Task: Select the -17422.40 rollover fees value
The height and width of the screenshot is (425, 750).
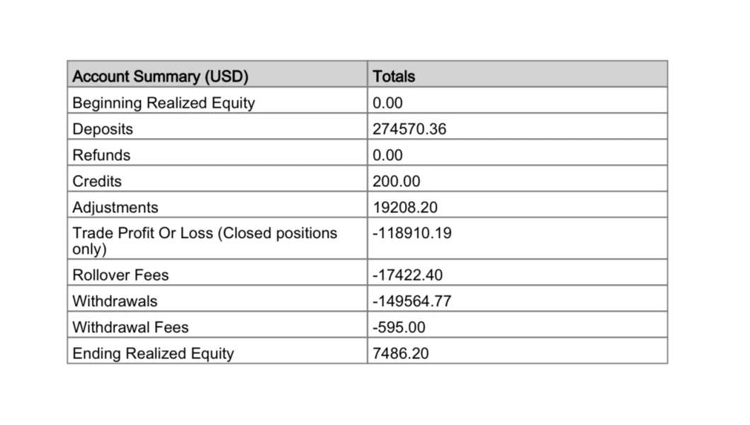Action: click(x=408, y=274)
